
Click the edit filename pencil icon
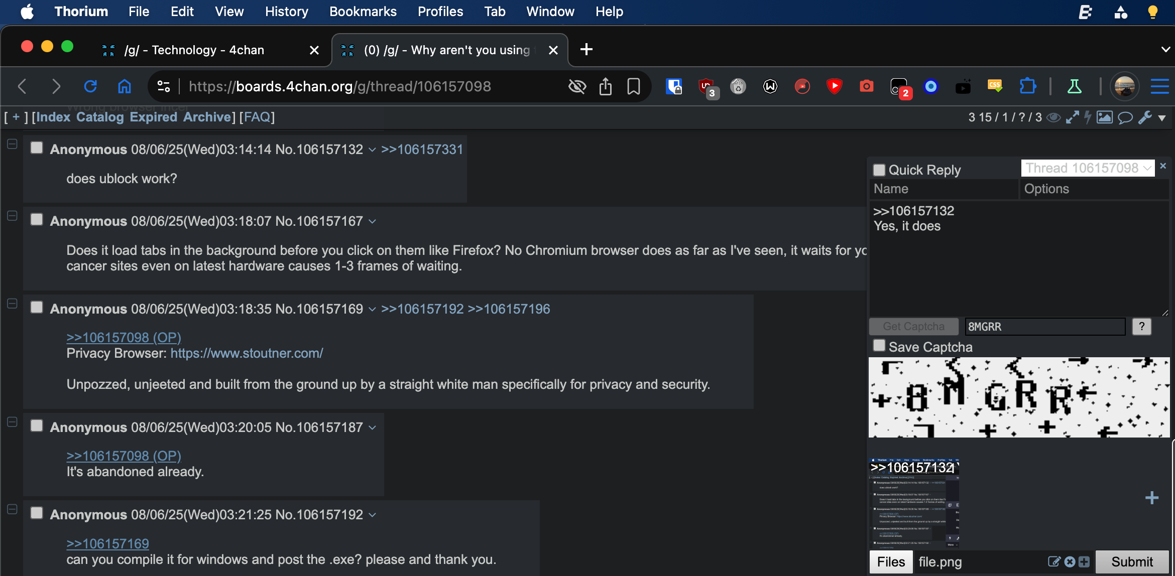[x=1054, y=561]
